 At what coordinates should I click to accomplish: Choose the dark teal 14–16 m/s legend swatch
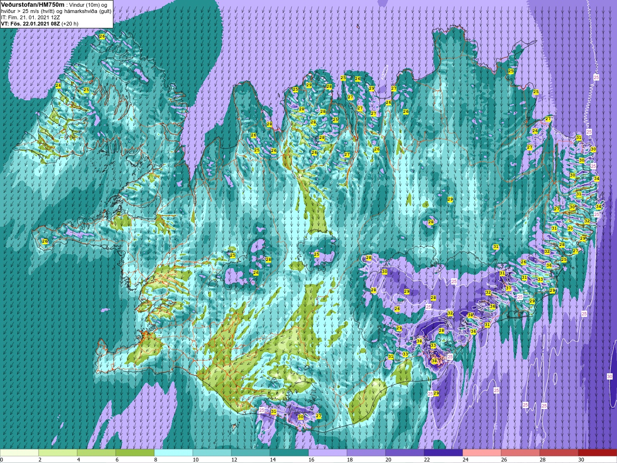tap(289, 453)
